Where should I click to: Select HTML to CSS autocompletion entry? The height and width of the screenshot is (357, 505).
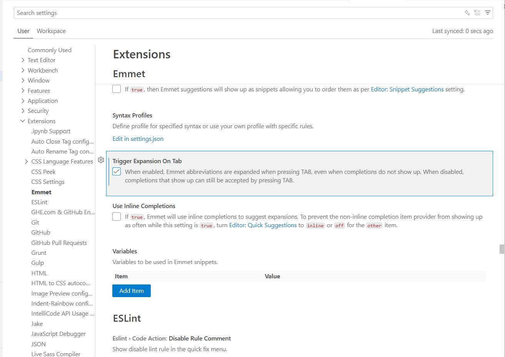pyautogui.click(x=61, y=283)
